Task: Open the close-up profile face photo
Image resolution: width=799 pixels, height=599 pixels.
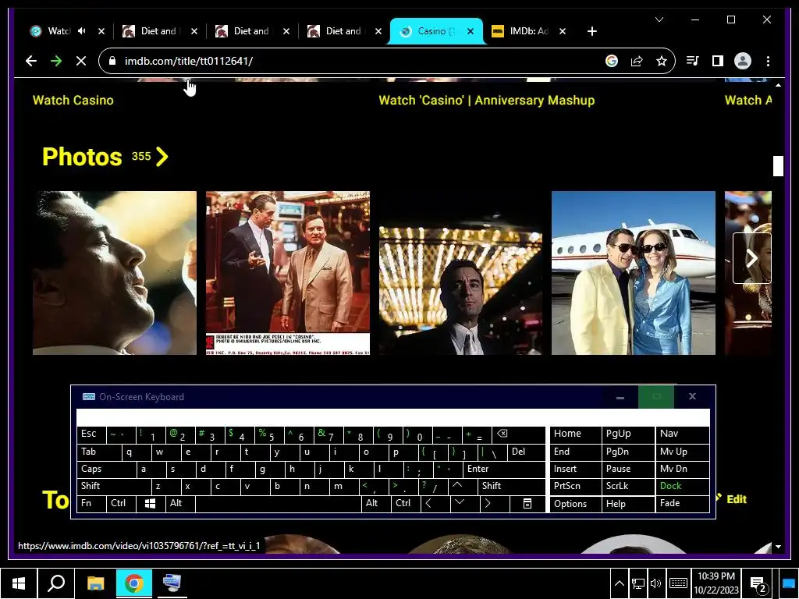Action: [x=114, y=273]
